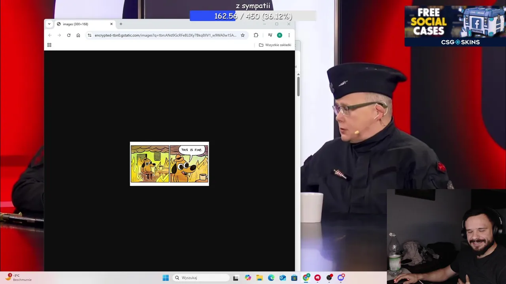Click the Wyszukaj taskbar search box

(202, 278)
